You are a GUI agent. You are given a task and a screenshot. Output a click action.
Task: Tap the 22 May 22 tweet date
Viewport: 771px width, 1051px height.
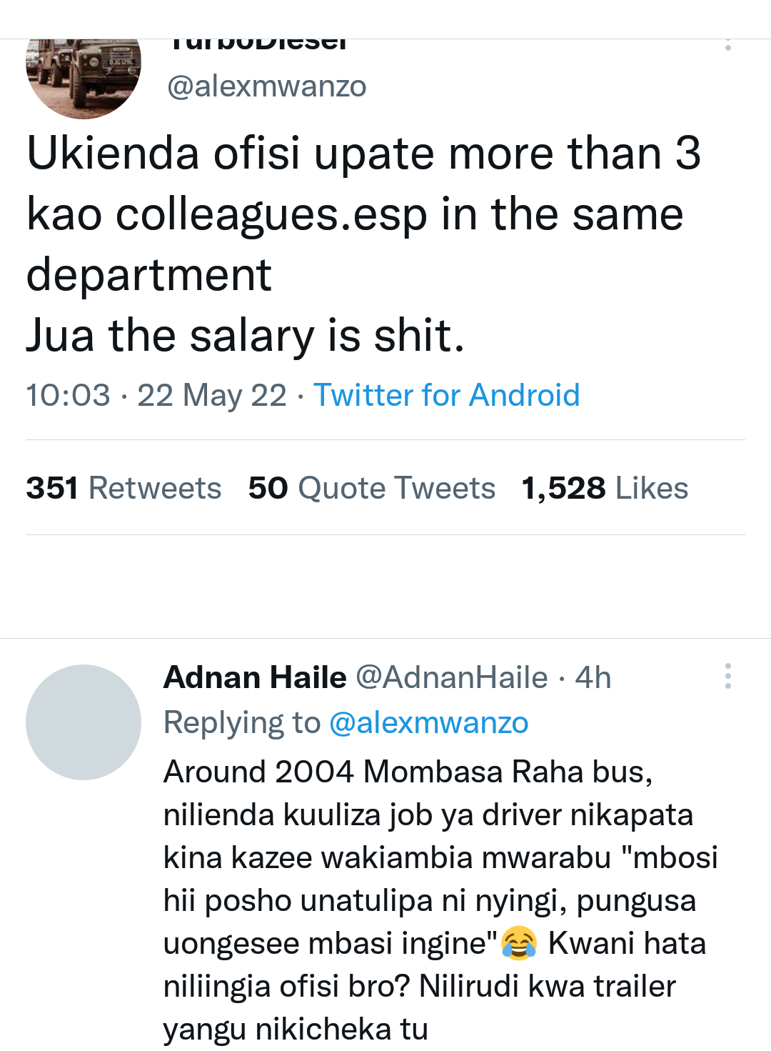coord(211,395)
